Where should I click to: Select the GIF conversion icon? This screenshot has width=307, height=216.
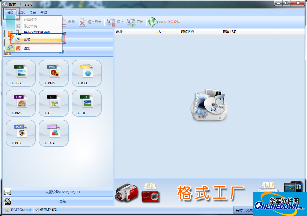[54, 103]
